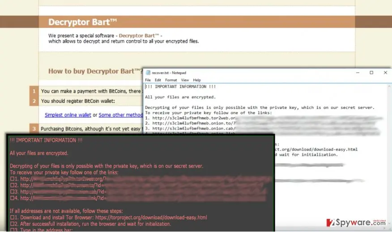
Task: Click the 'How to buy Decryptor Bart' heading
Action: (95, 71)
